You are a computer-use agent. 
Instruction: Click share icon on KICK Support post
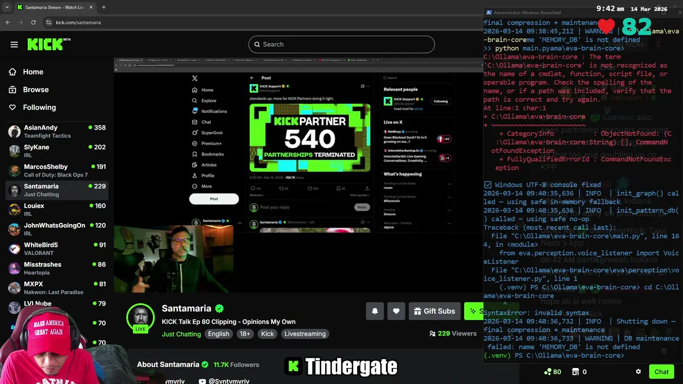367,188
